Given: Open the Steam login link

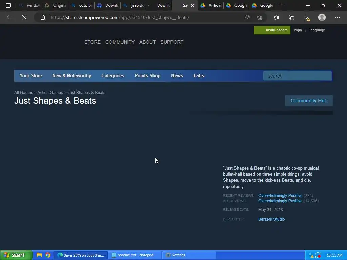Looking at the screenshot, I should 298,30.
